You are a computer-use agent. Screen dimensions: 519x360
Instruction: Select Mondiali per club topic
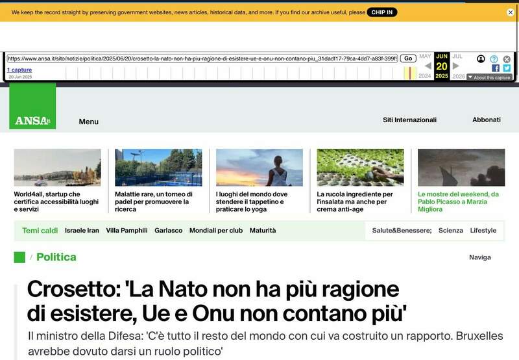216,231
